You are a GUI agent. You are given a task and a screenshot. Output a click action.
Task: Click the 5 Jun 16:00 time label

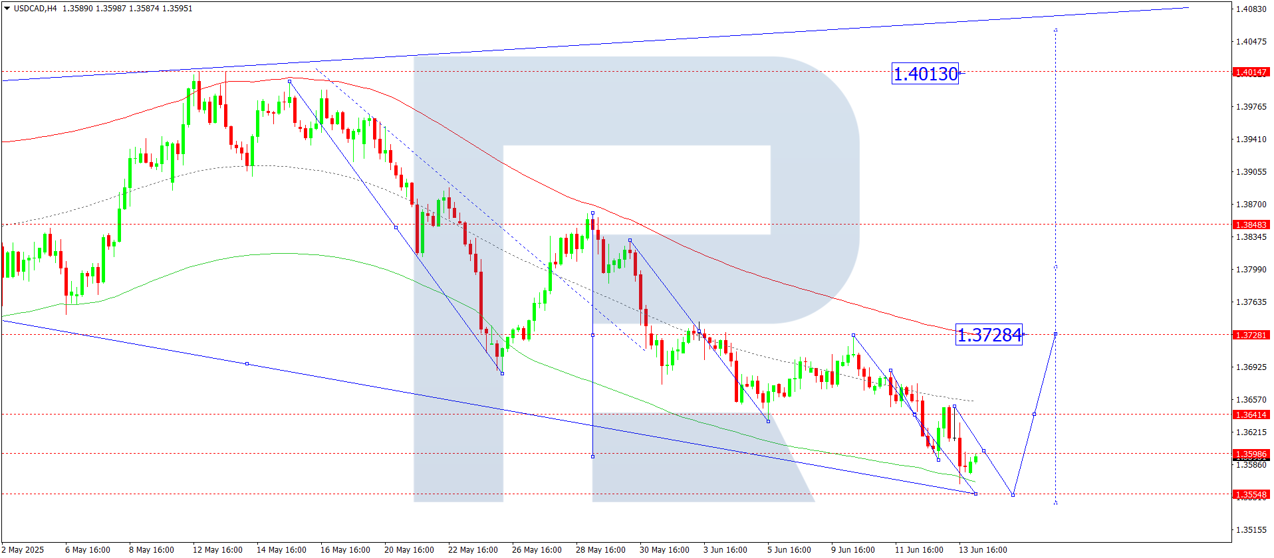pyautogui.click(x=789, y=549)
